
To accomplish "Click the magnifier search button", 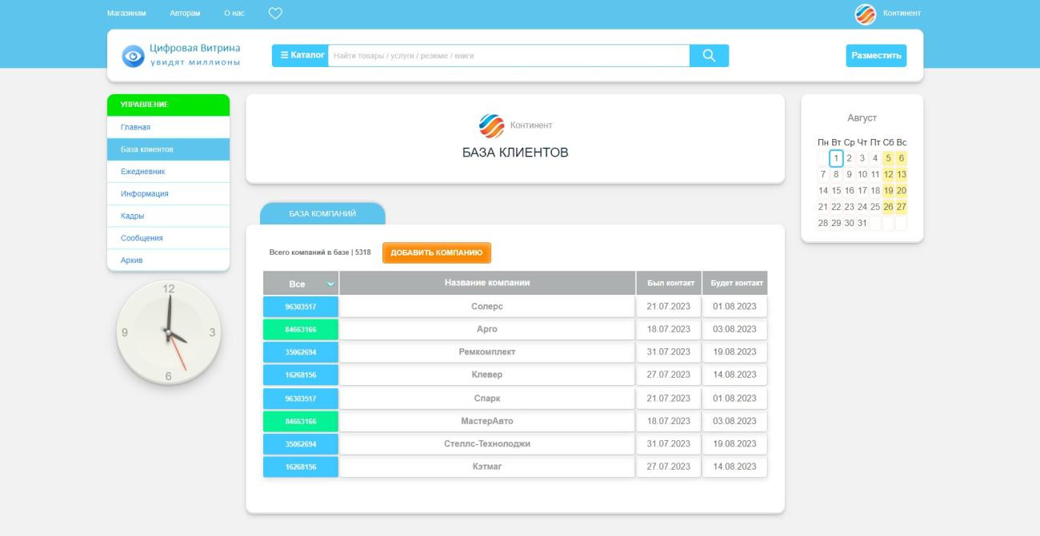I will tap(709, 55).
